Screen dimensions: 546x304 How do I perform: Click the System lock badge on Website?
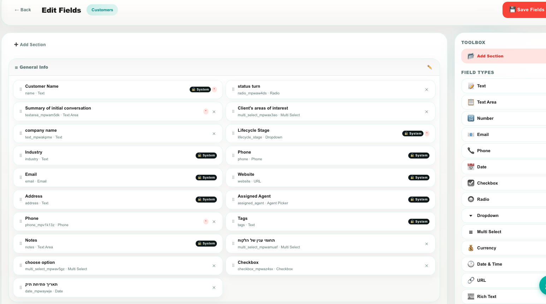pyautogui.click(x=419, y=178)
